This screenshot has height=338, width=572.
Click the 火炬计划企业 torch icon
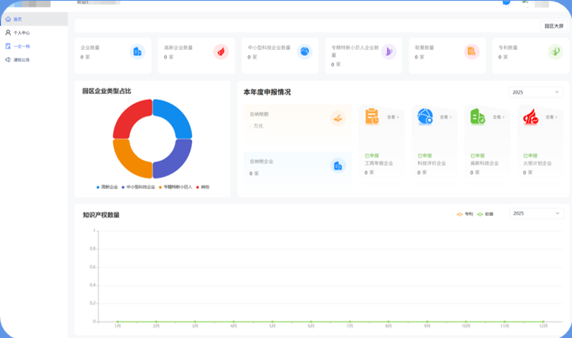point(530,117)
